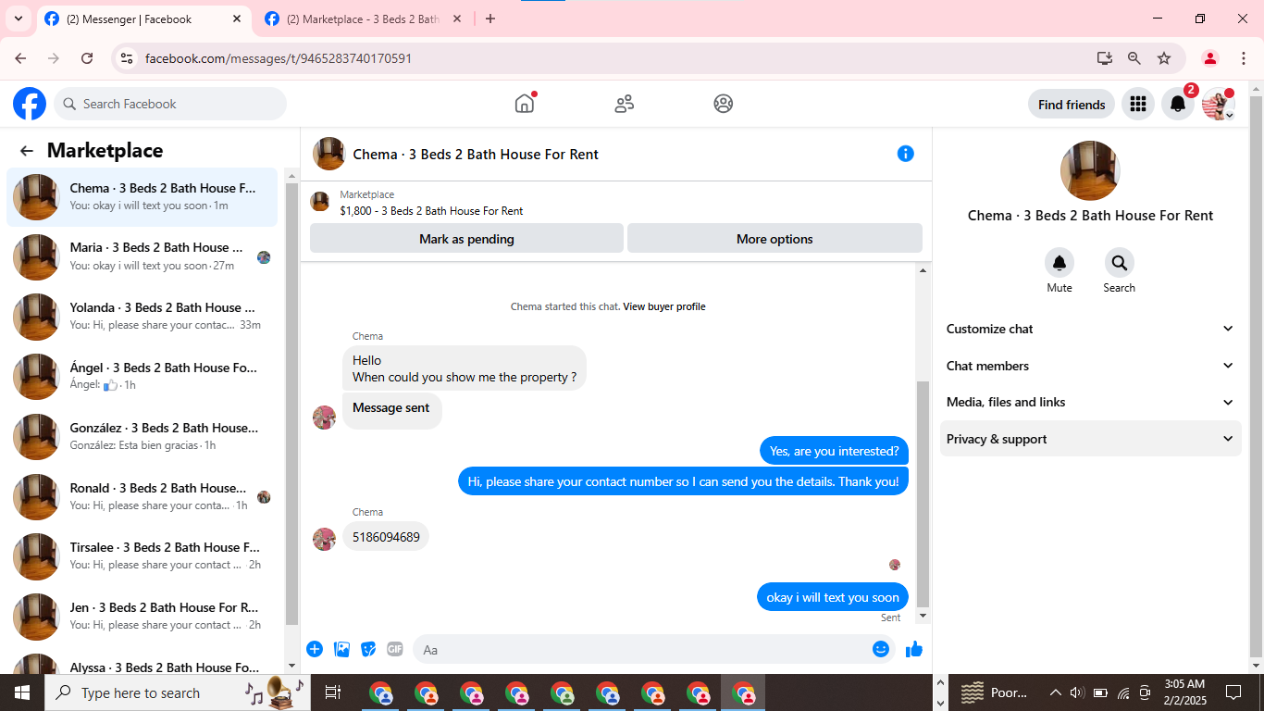Open Windows notification center icon
1264x711 pixels.
pos(1233,692)
